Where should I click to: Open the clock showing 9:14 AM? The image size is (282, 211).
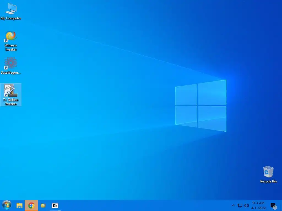click(x=258, y=203)
